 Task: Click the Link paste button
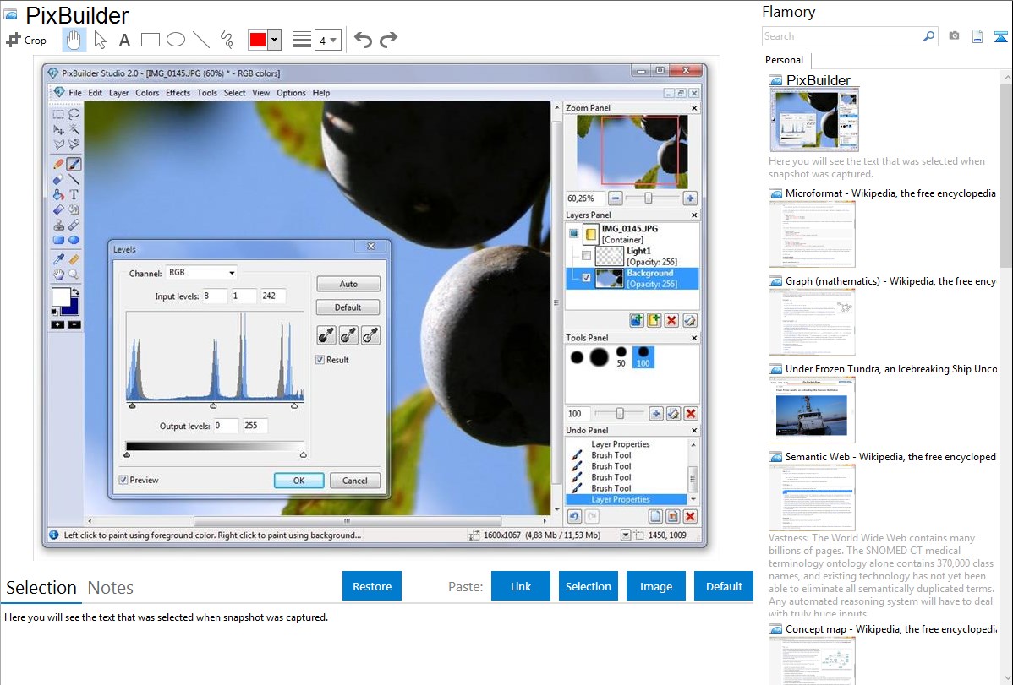(x=521, y=586)
